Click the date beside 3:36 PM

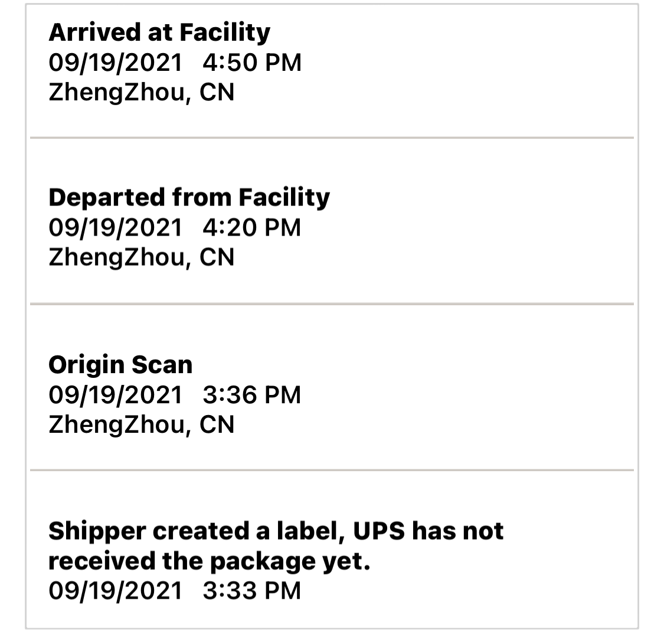116,395
